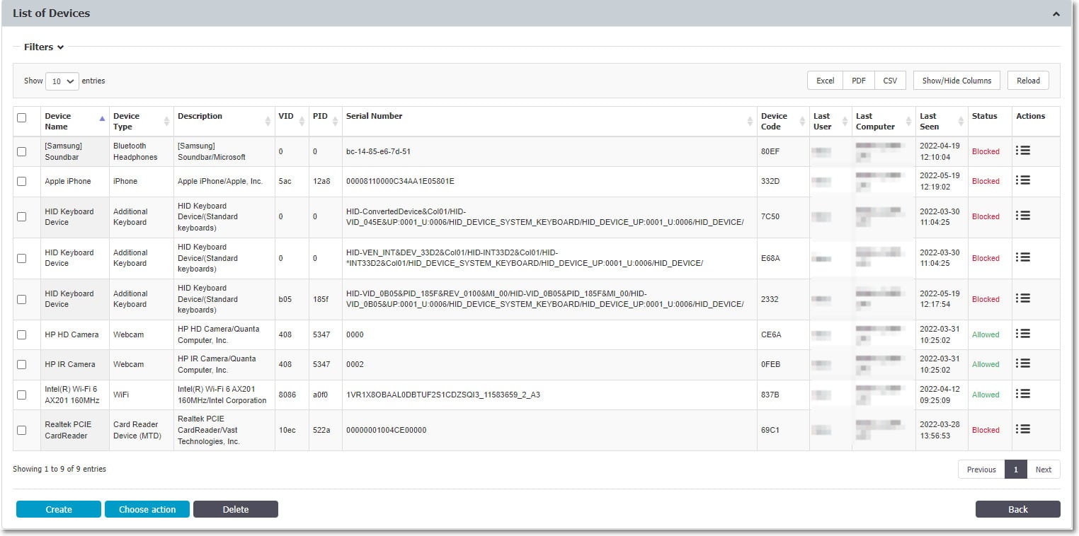This screenshot has height=536, width=1079.
Task: Sort table by Description column
Action: [x=224, y=122]
